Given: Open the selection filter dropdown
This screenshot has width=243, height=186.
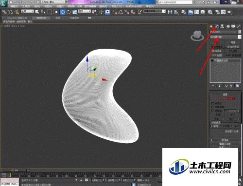Looking at the screenshot, I should [x=28, y=11].
